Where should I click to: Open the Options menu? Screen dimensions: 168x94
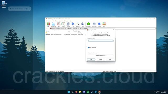coord(66,21)
